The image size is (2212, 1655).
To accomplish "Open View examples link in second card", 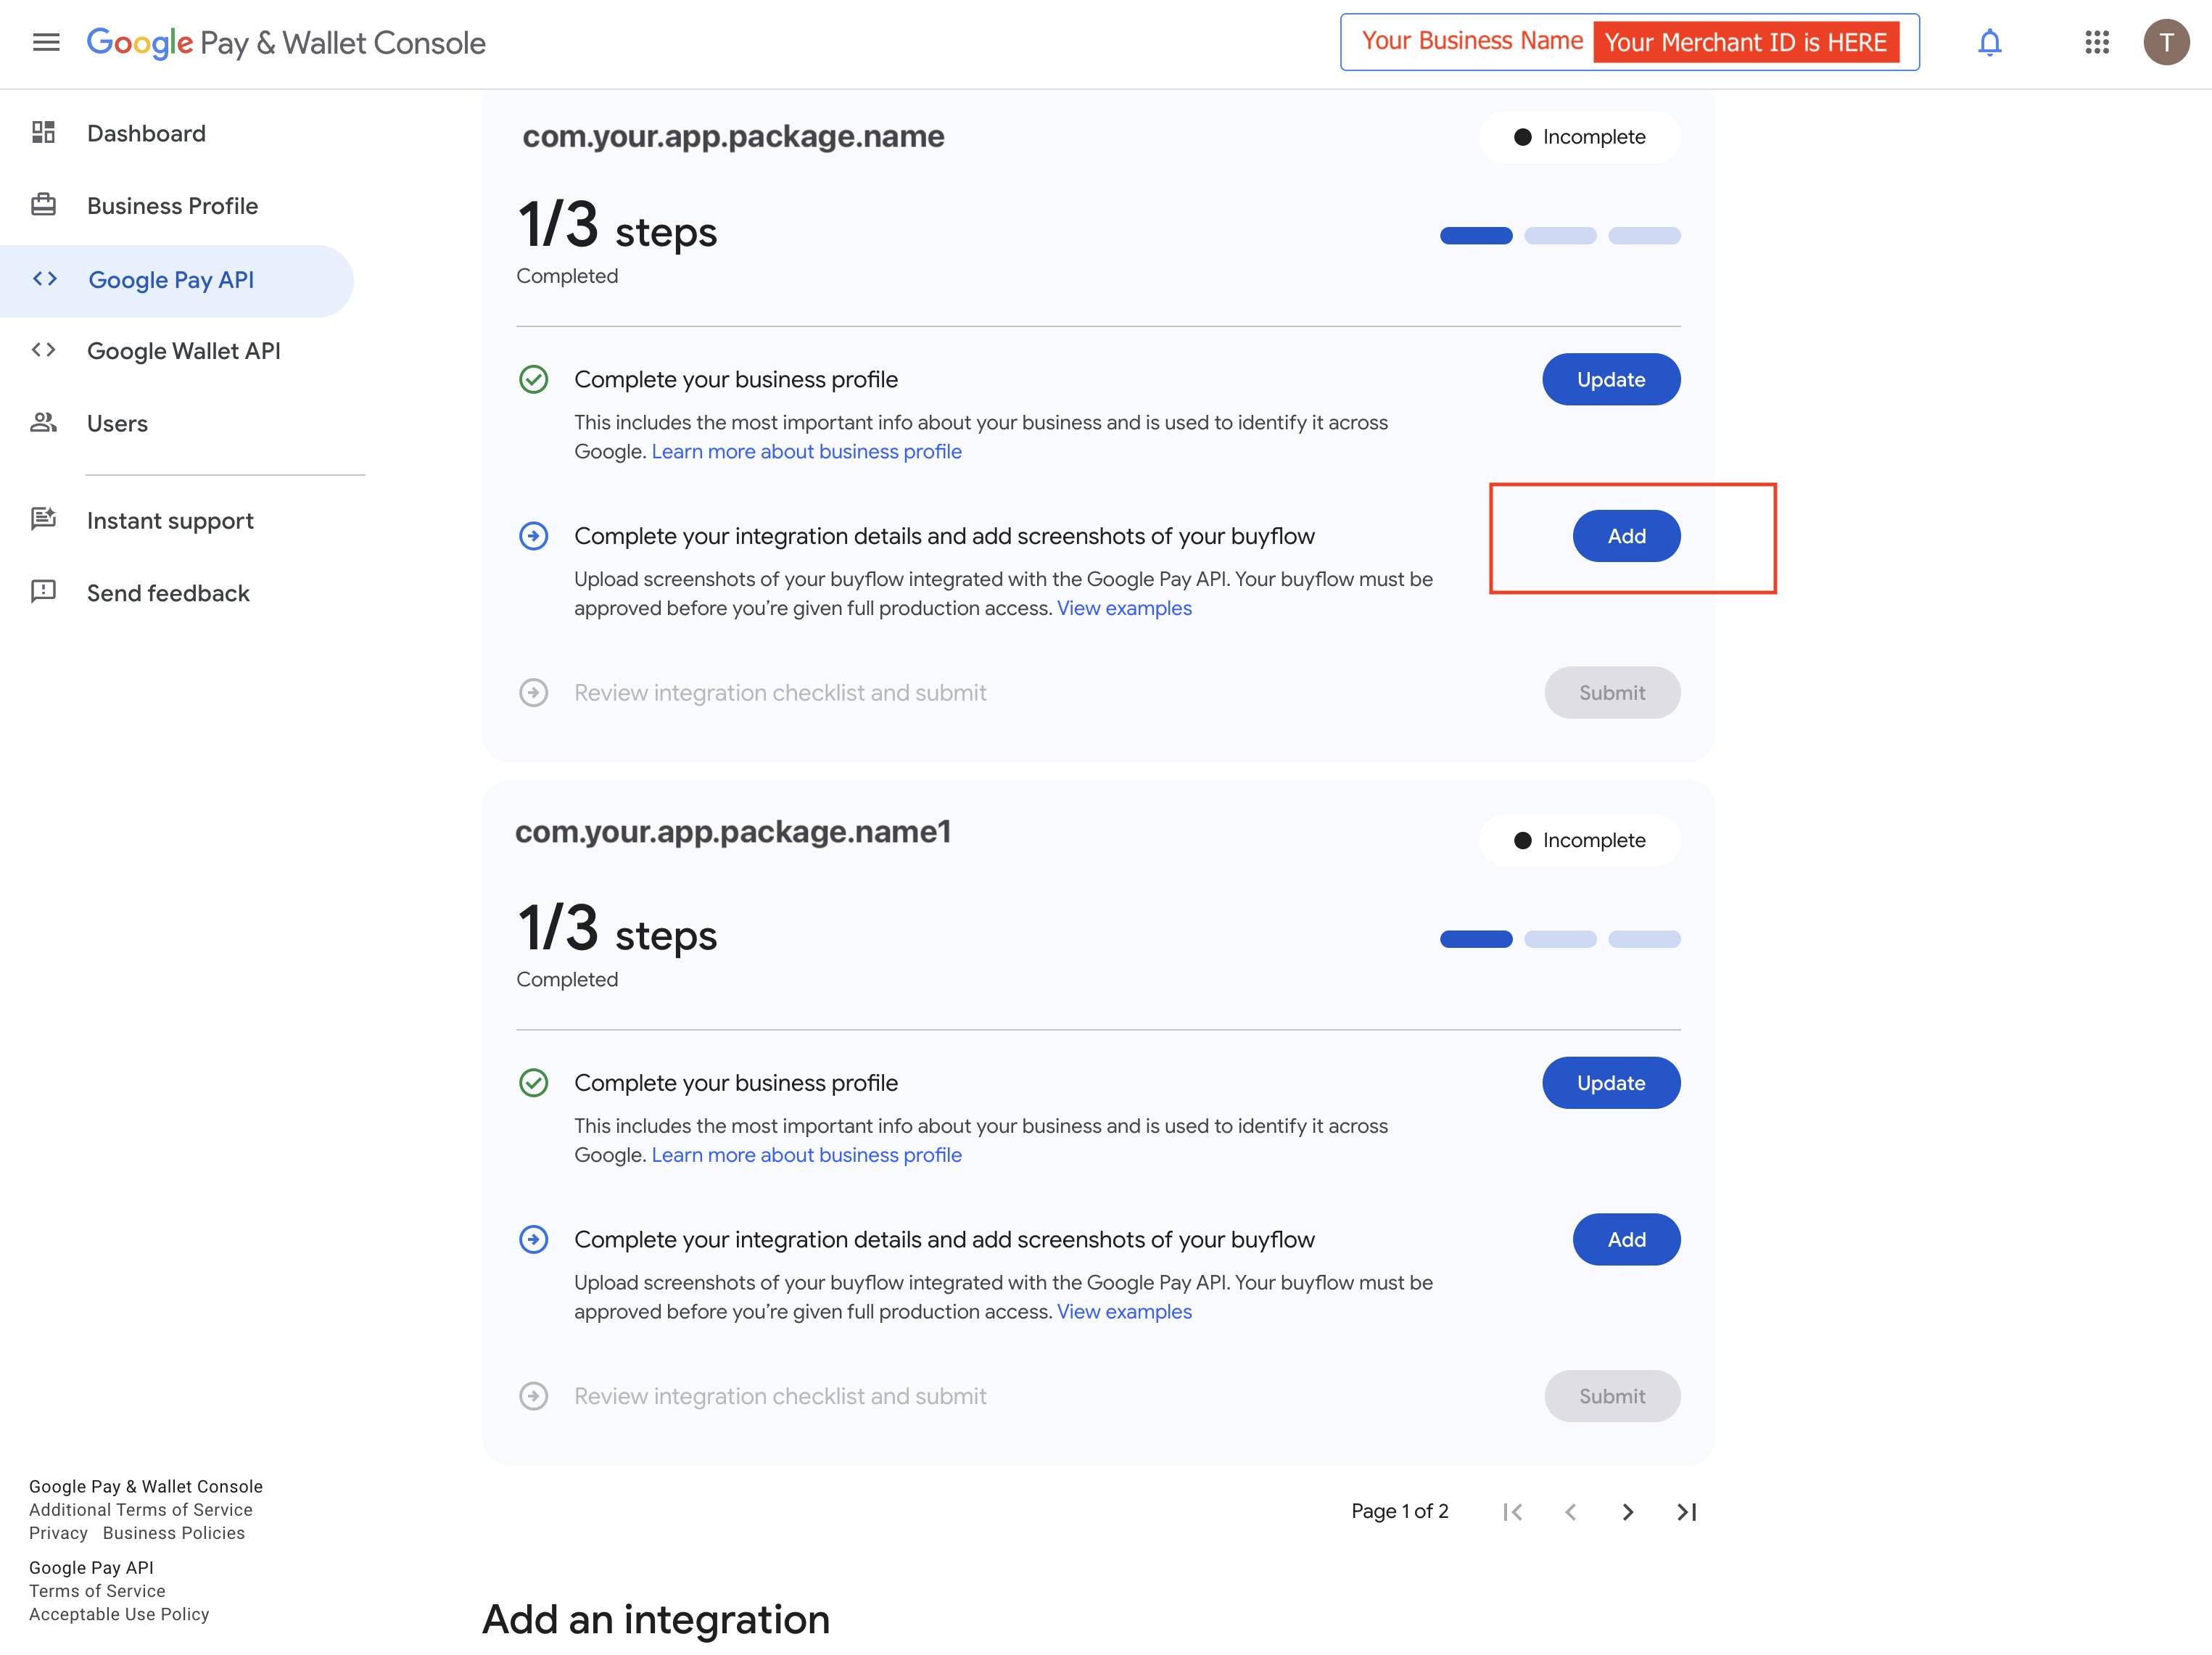I will (x=1124, y=1312).
